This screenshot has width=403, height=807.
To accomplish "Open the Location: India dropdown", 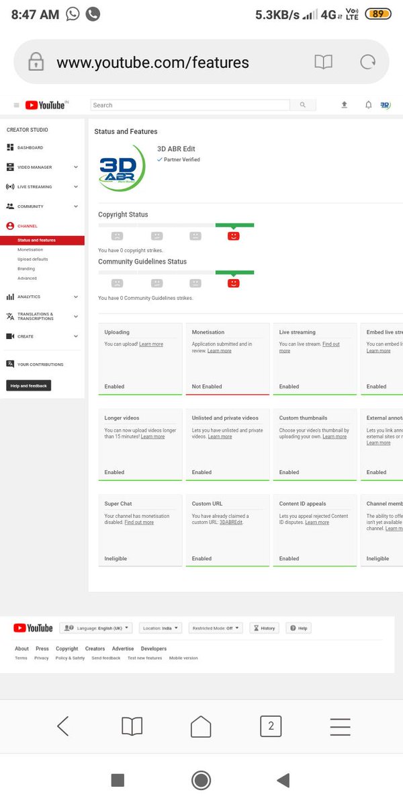I will (x=161, y=628).
